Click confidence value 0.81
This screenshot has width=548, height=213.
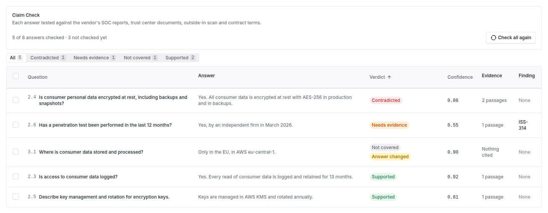(x=453, y=197)
